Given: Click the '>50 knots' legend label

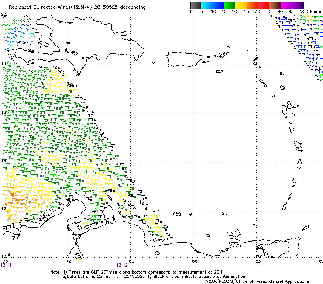Looking at the screenshot, I should point(310,12).
